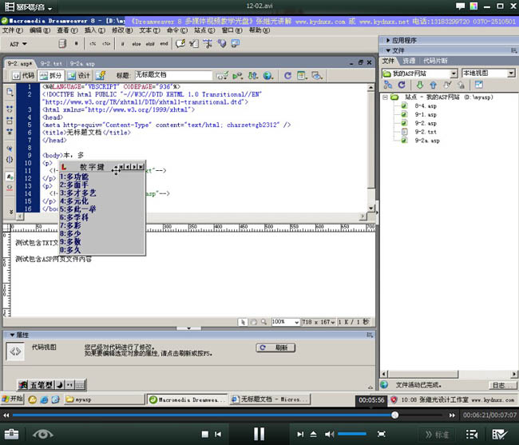Switch to 设计 design view
The image size is (519, 445).
[79, 76]
